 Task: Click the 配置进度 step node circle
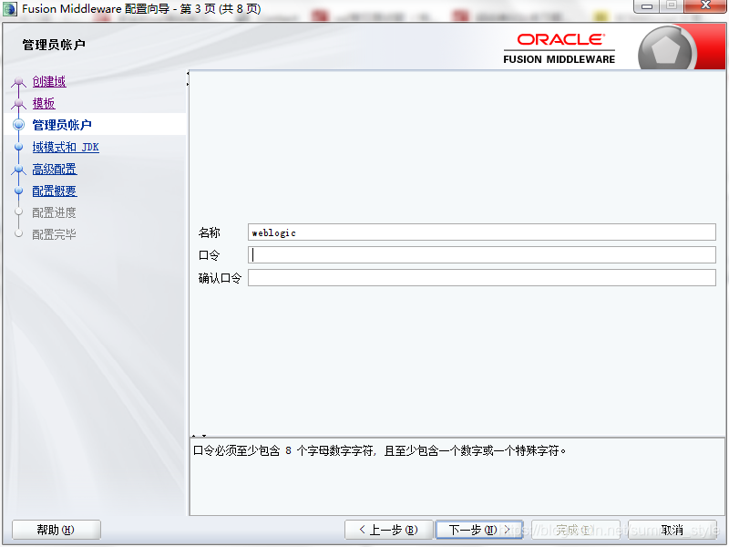(18, 212)
